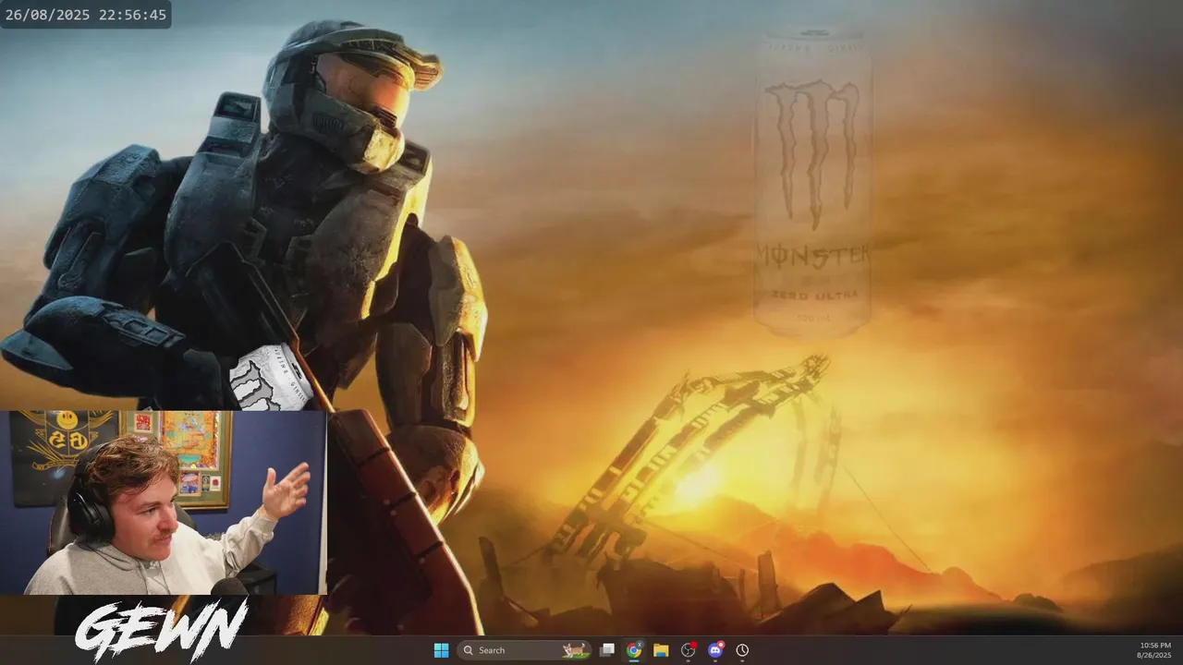Viewport: 1183px width, 665px height.
Task: Open the taskbar date and time flyout
Action: (x=1155, y=650)
